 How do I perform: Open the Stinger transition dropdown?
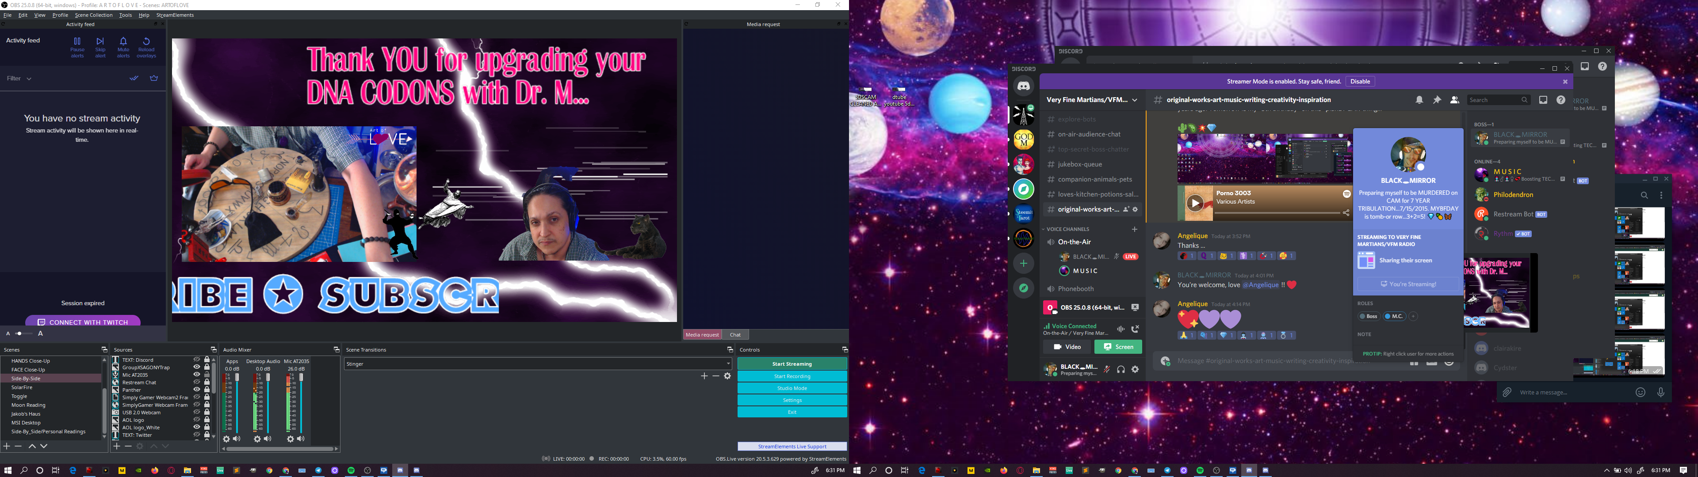[x=538, y=363]
